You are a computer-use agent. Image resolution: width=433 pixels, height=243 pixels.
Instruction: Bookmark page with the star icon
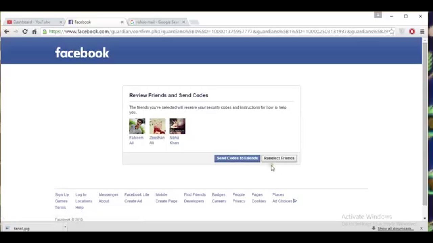[392, 31]
